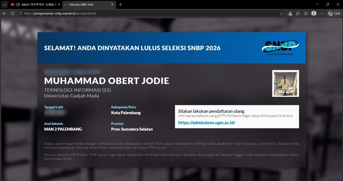Close the YouTube tab
Image resolution: width=343 pixels, height=181 pixels.
click(59, 5)
